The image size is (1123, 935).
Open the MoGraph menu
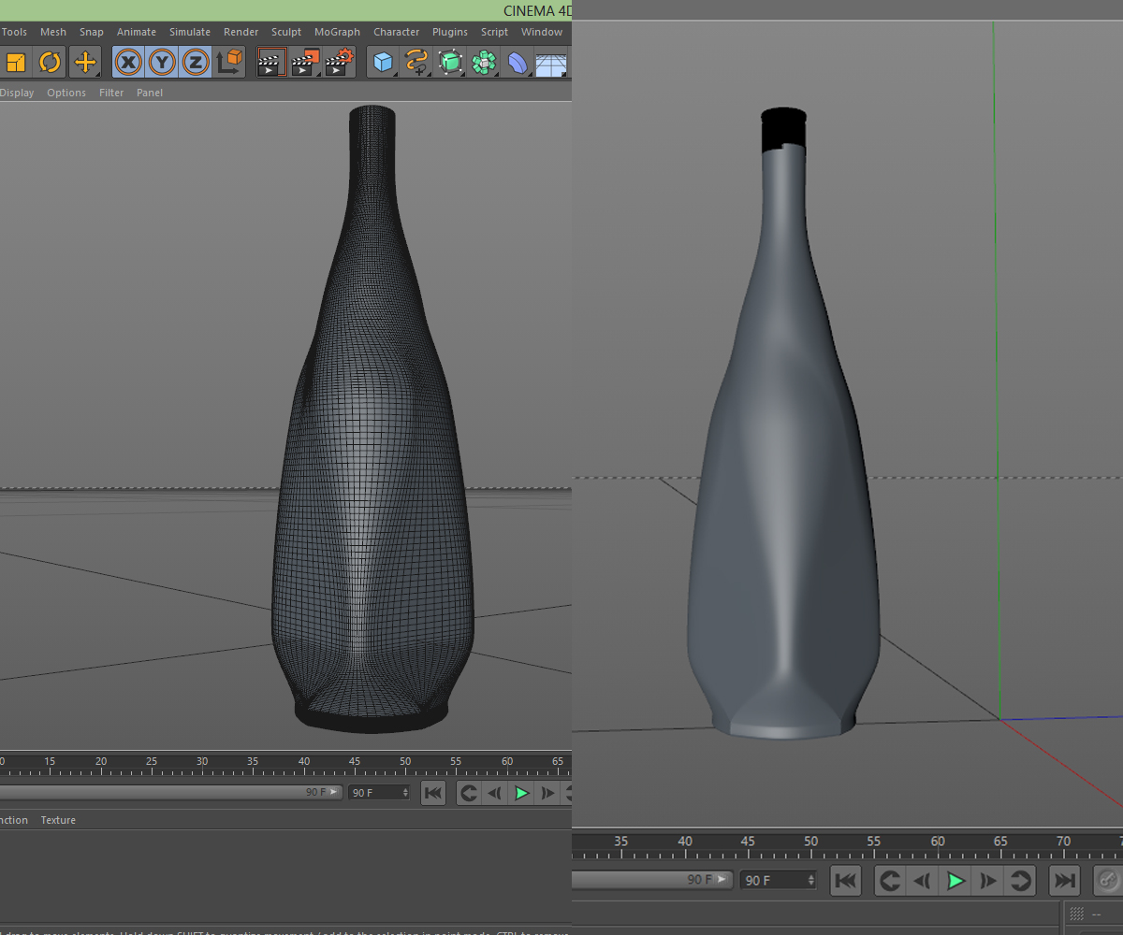337,32
